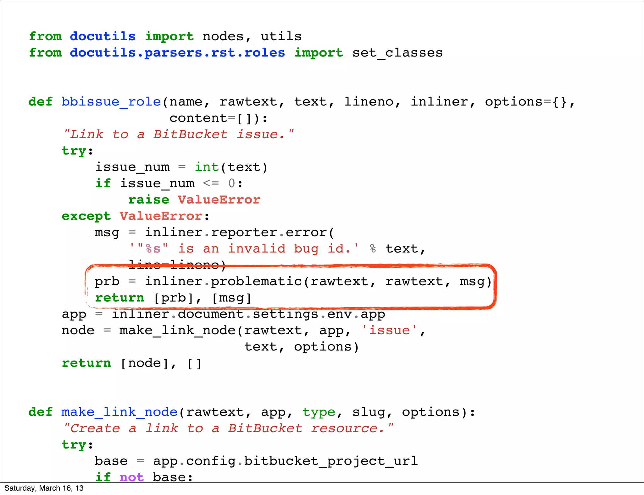Click the 'def make_link_node' function definition
The width and height of the screenshot is (644, 495).
point(252,412)
